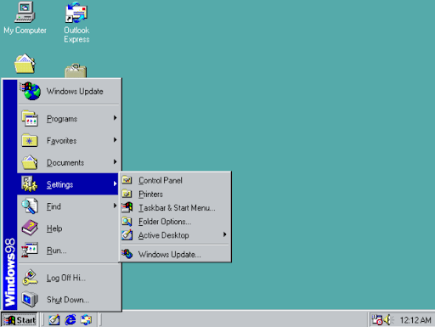The height and width of the screenshot is (327, 435).
Task: Click the Start button
Action: (20, 320)
